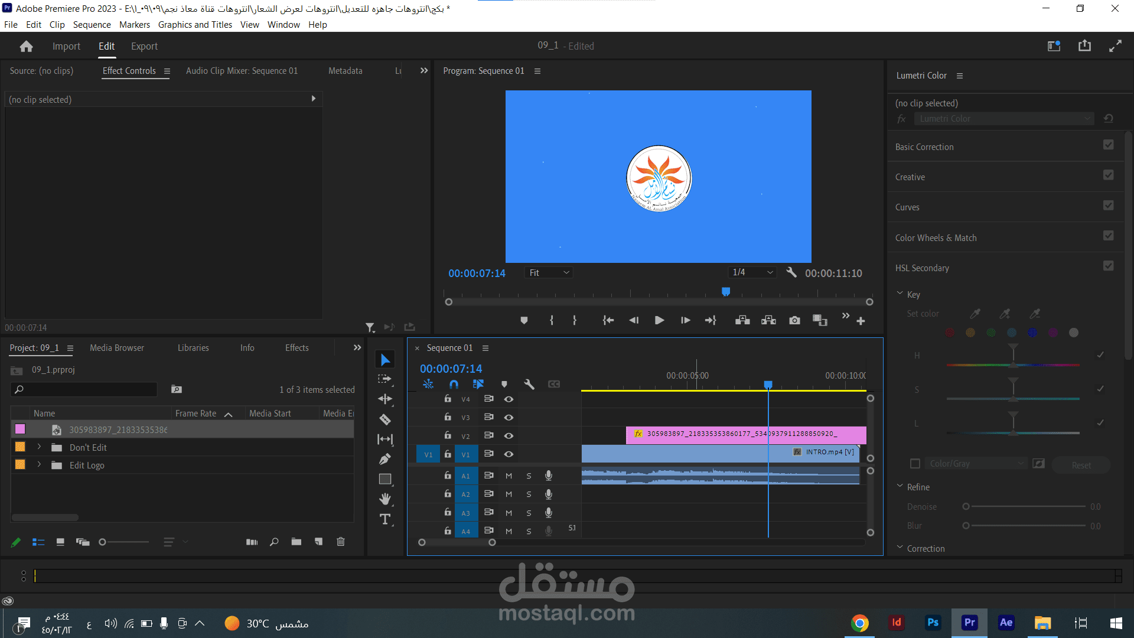The image size is (1134, 638).
Task: Click the Project panel search field
Action: point(84,389)
